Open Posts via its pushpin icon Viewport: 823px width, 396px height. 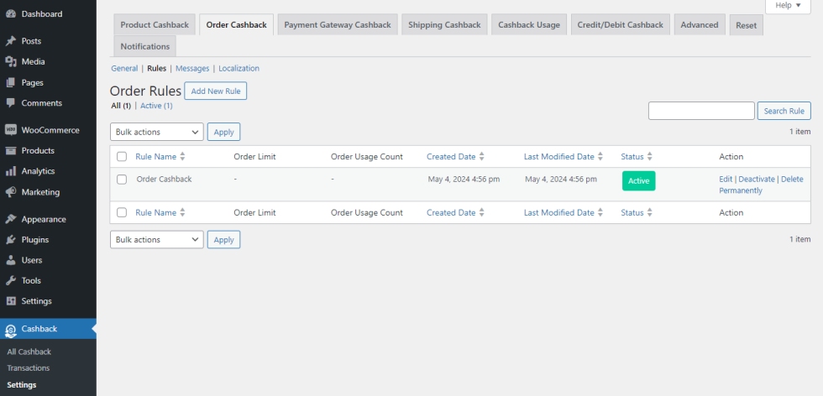[x=11, y=41]
